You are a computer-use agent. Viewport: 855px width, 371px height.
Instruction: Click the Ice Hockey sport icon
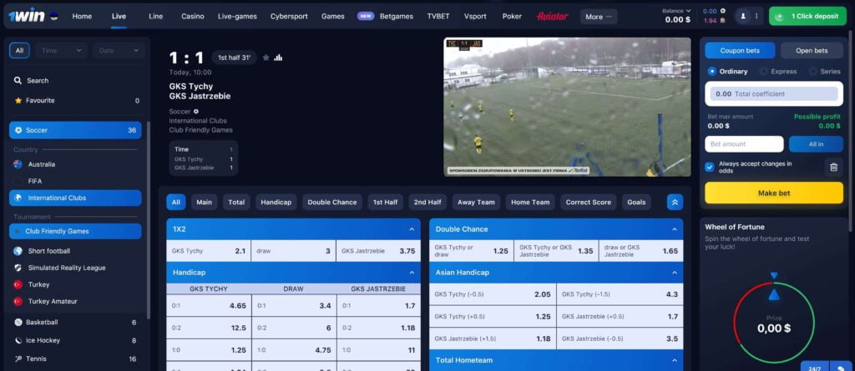18,340
